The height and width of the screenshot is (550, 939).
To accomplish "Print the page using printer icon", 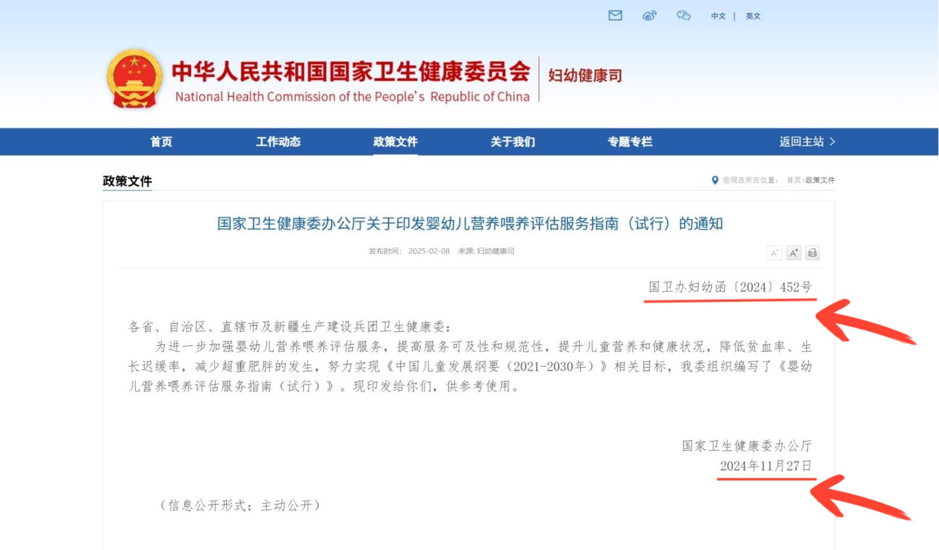I will (812, 253).
